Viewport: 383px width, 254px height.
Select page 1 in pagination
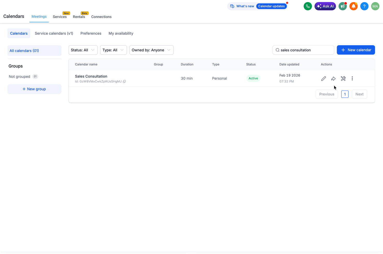pos(345,94)
